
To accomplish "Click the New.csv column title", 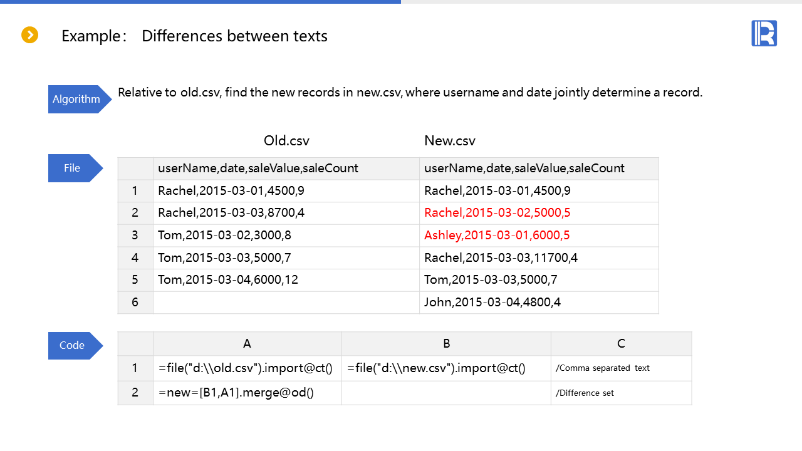I will (449, 140).
